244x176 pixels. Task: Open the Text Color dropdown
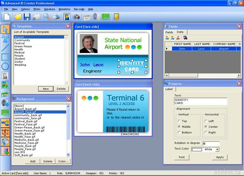click(x=217, y=150)
